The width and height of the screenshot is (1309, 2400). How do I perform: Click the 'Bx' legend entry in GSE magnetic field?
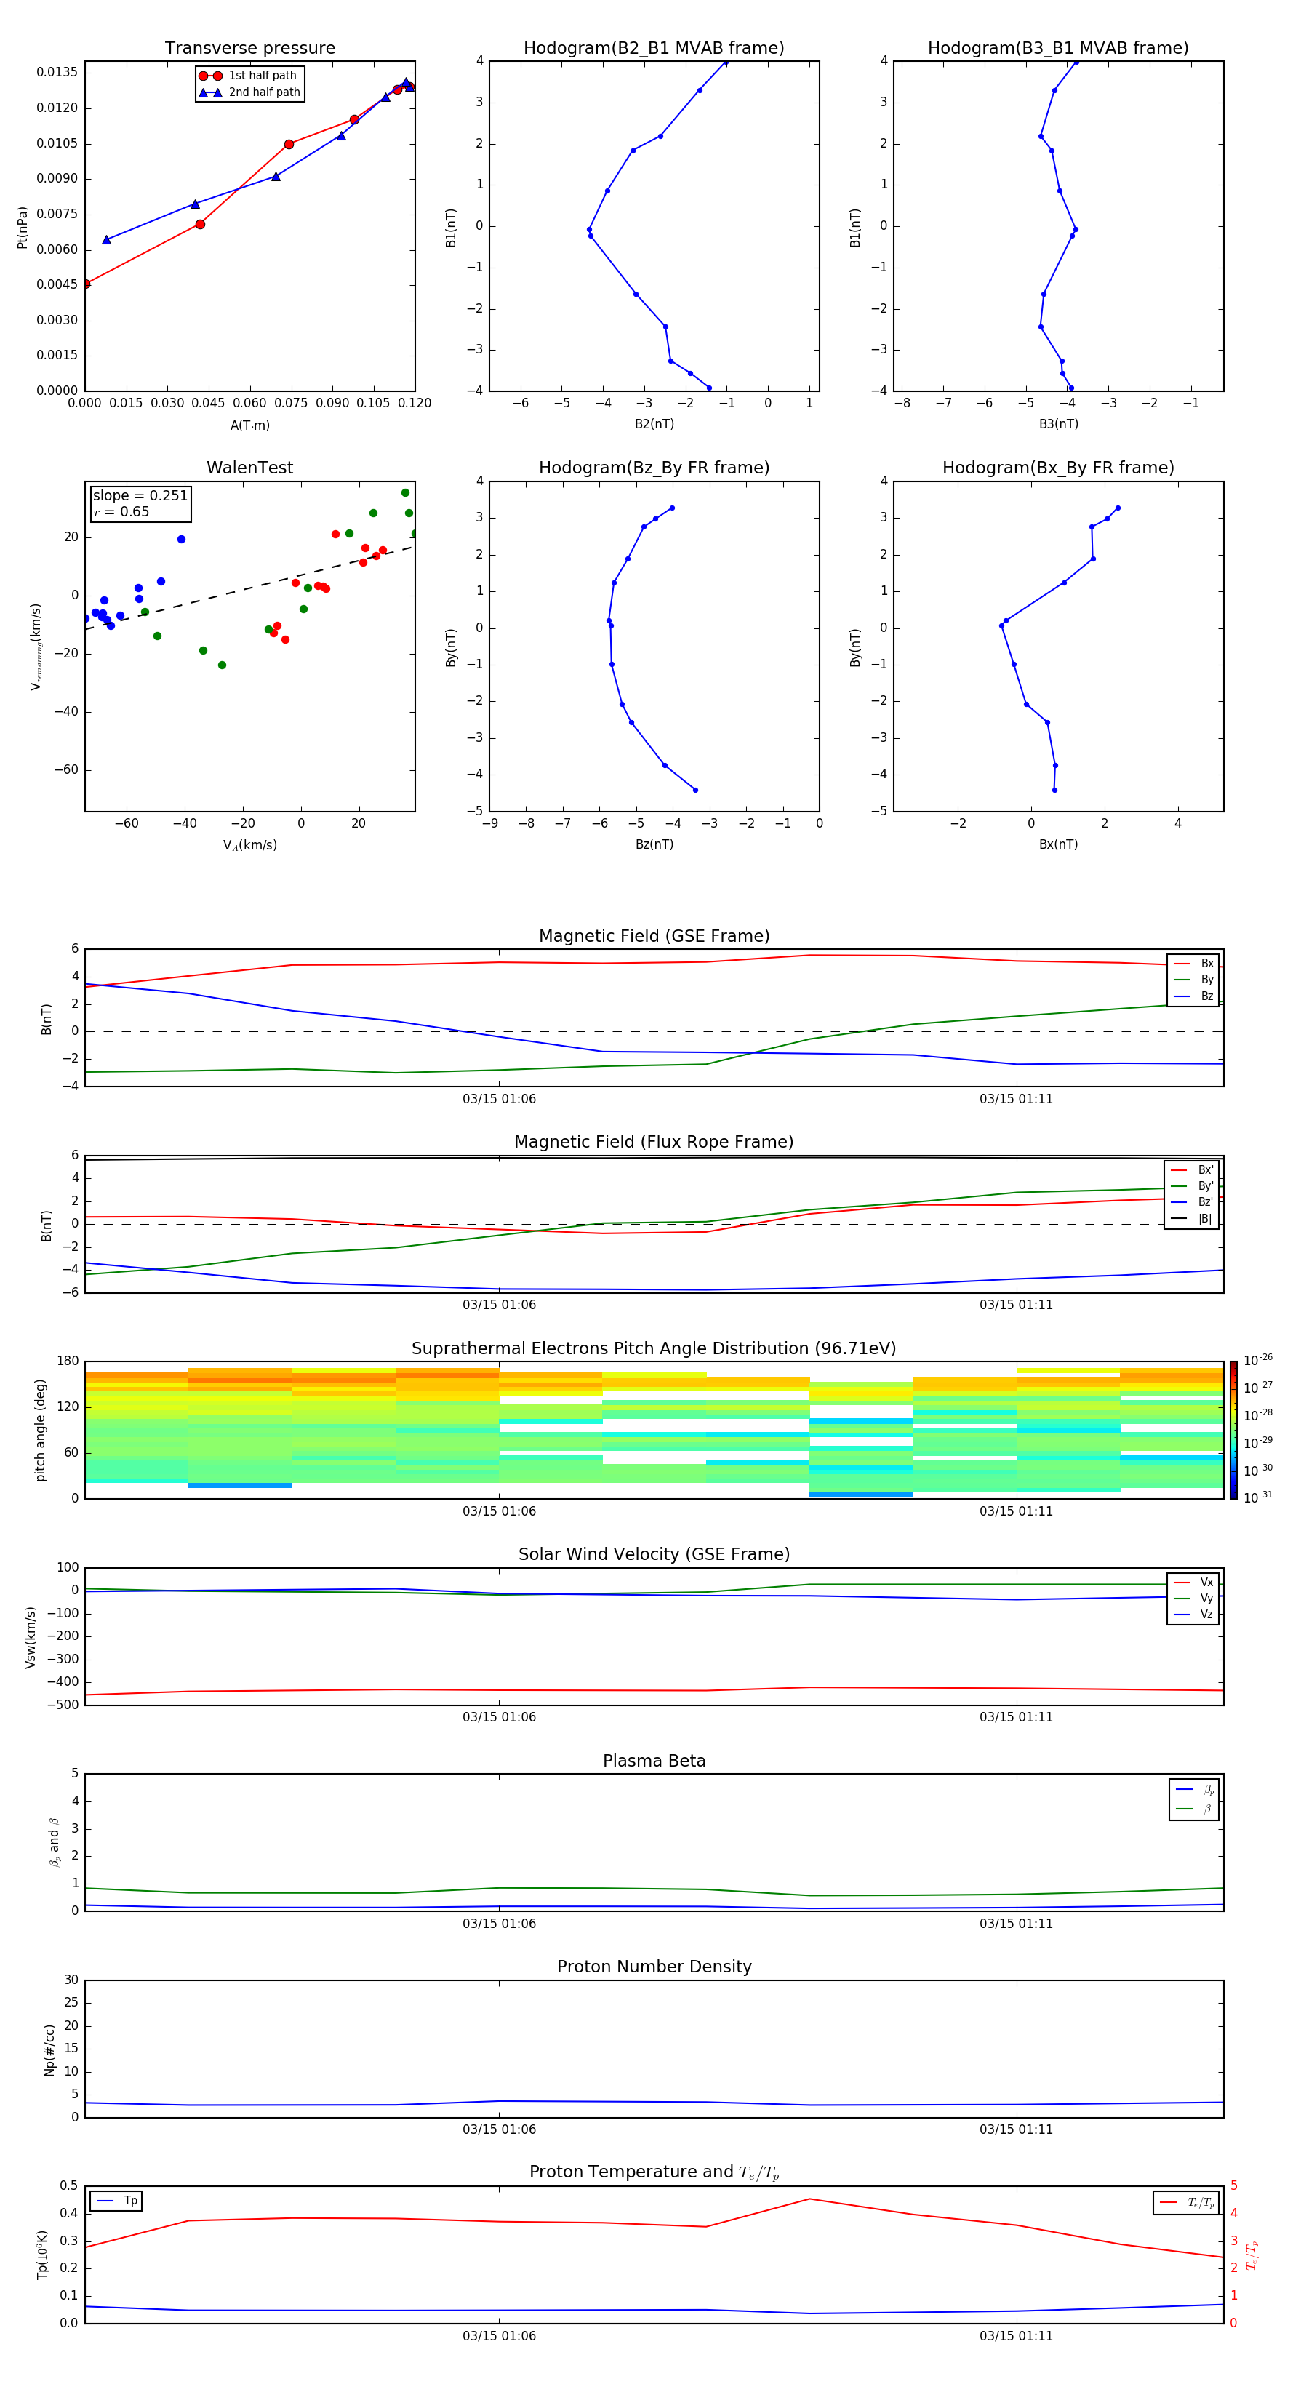tap(1193, 964)
